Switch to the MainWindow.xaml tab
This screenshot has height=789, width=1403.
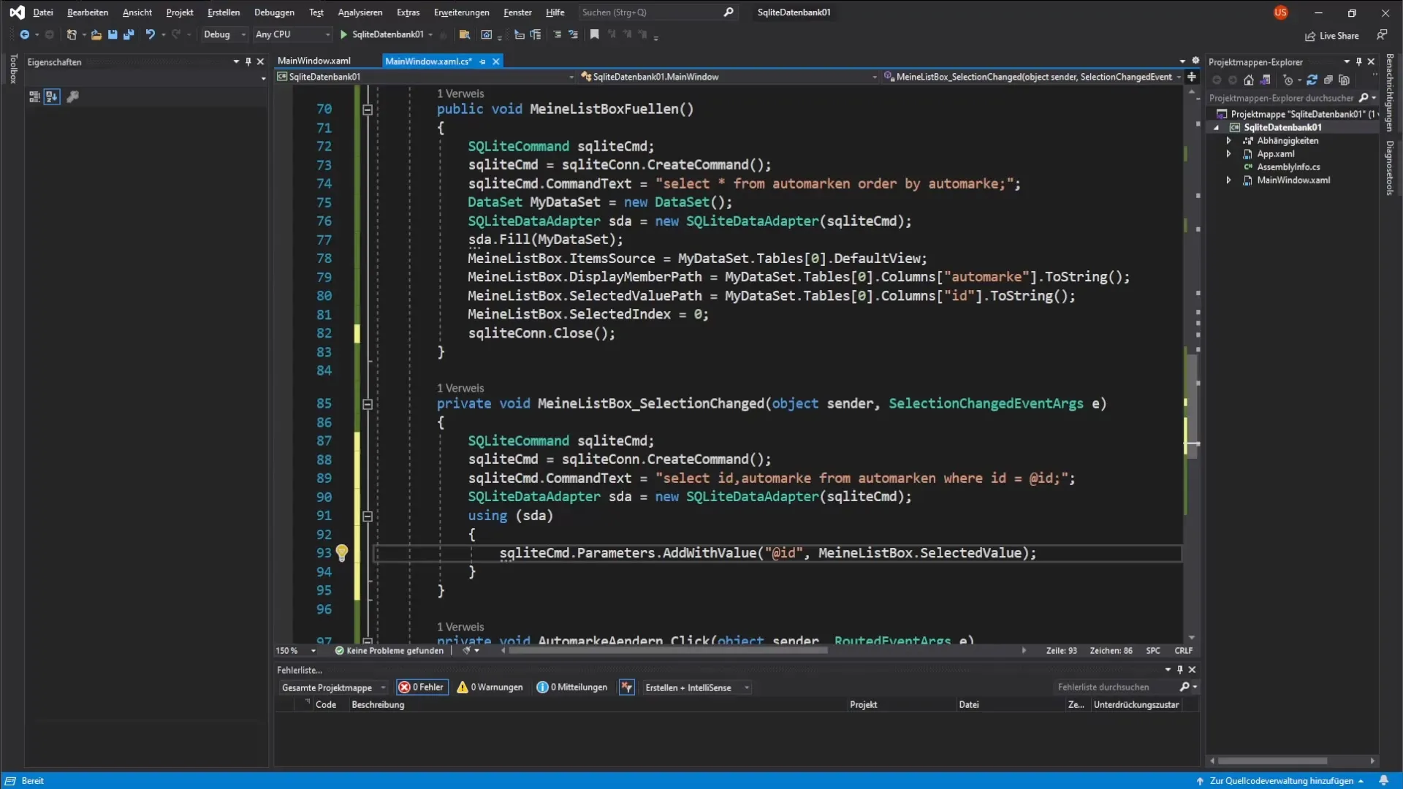click(314, 61)
